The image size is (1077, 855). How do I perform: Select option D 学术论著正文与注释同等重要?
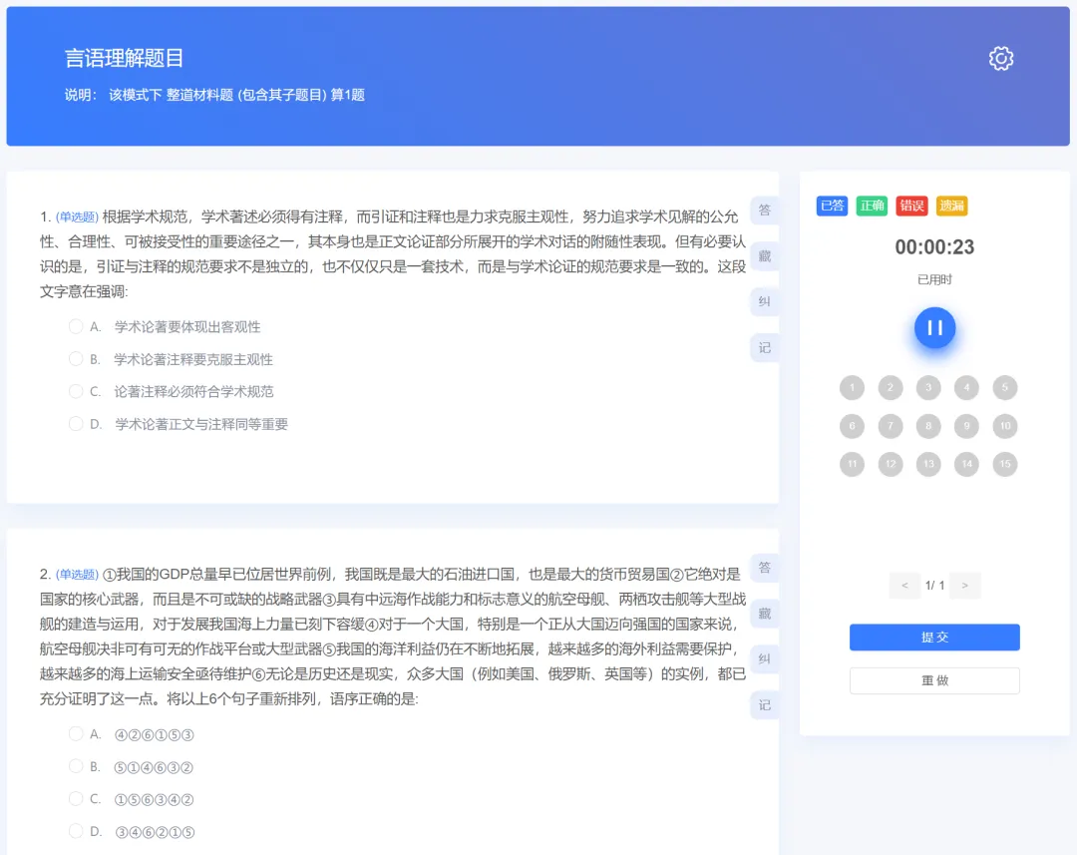tap(179, 423)
